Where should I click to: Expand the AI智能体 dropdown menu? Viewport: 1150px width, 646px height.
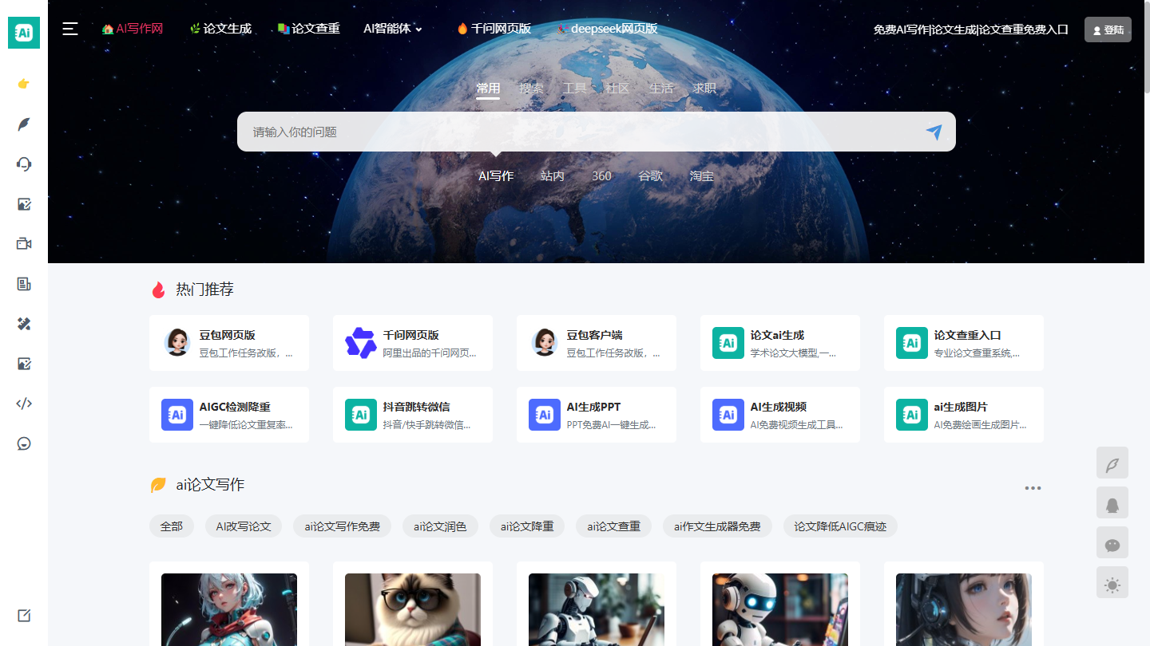[393, 29]
